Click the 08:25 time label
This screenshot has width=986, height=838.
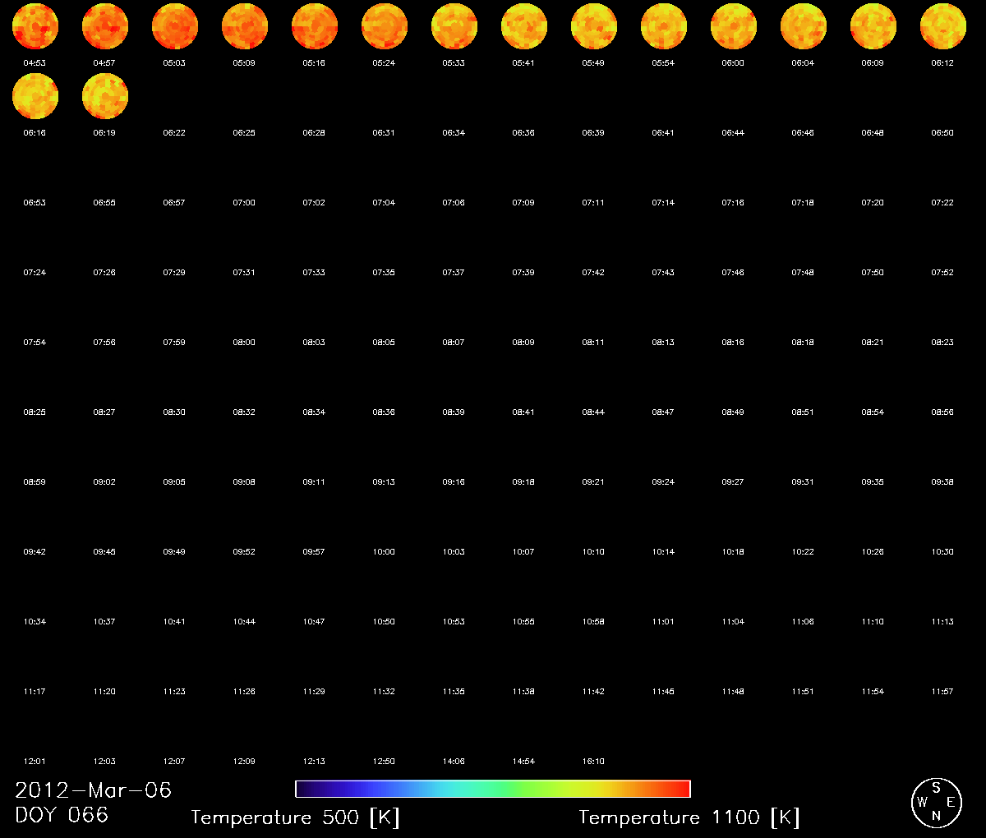point(35,412)
